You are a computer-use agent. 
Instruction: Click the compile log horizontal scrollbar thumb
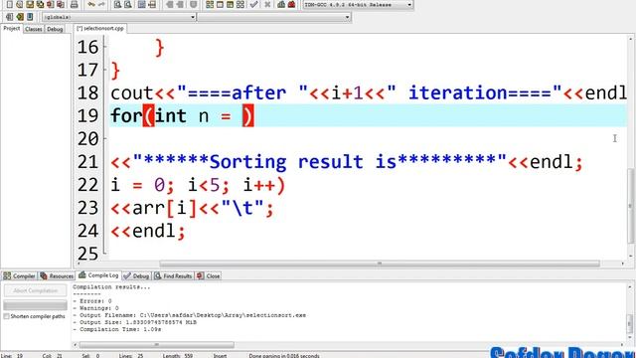[157, 345]
